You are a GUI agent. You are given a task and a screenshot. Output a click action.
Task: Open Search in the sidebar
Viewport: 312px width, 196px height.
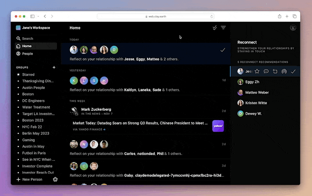coord(27,39)
